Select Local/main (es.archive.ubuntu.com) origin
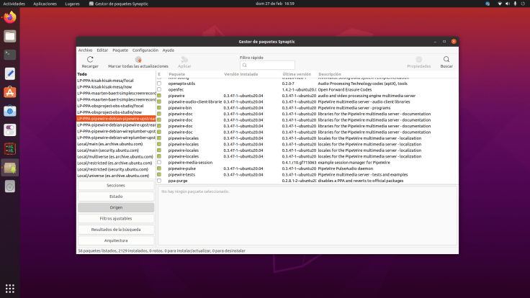Viewport: 530px width, 298px height. (115, 143)
